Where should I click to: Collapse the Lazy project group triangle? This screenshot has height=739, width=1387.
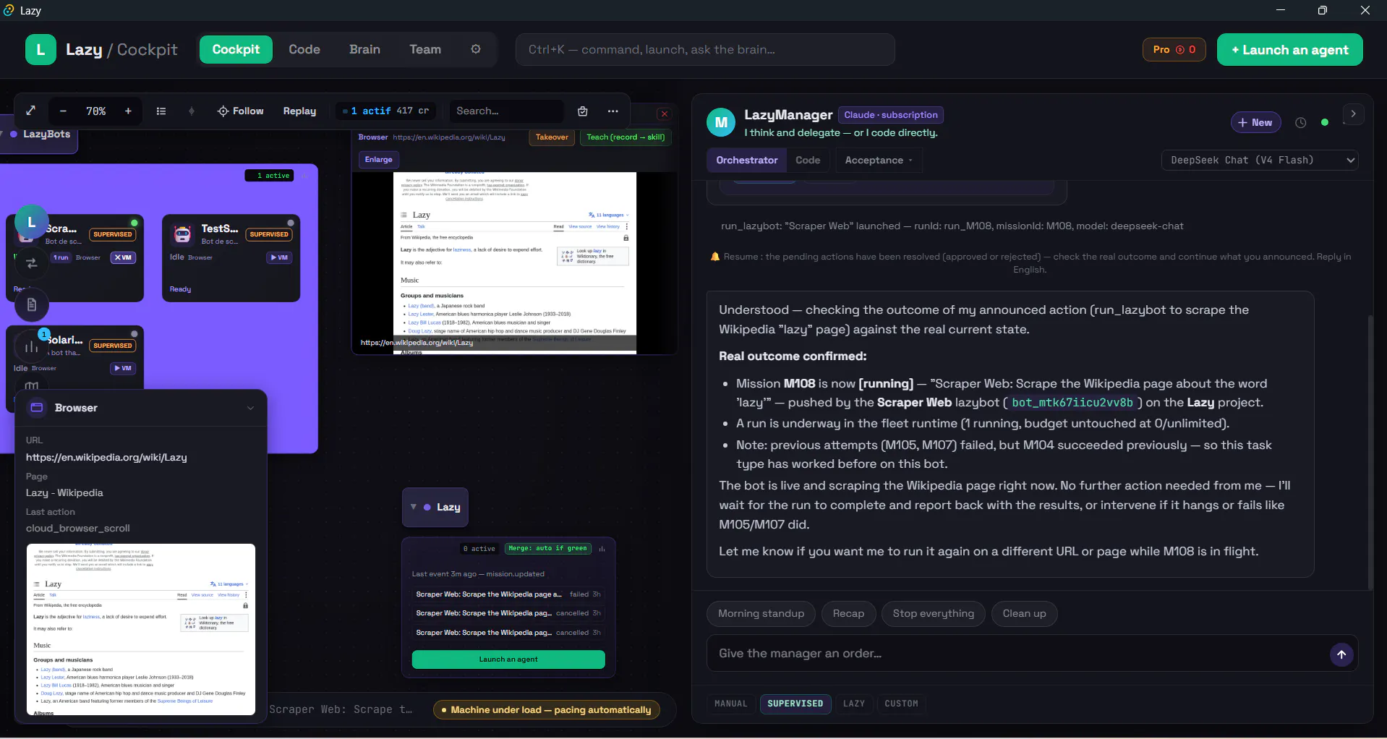pos(414,507)
